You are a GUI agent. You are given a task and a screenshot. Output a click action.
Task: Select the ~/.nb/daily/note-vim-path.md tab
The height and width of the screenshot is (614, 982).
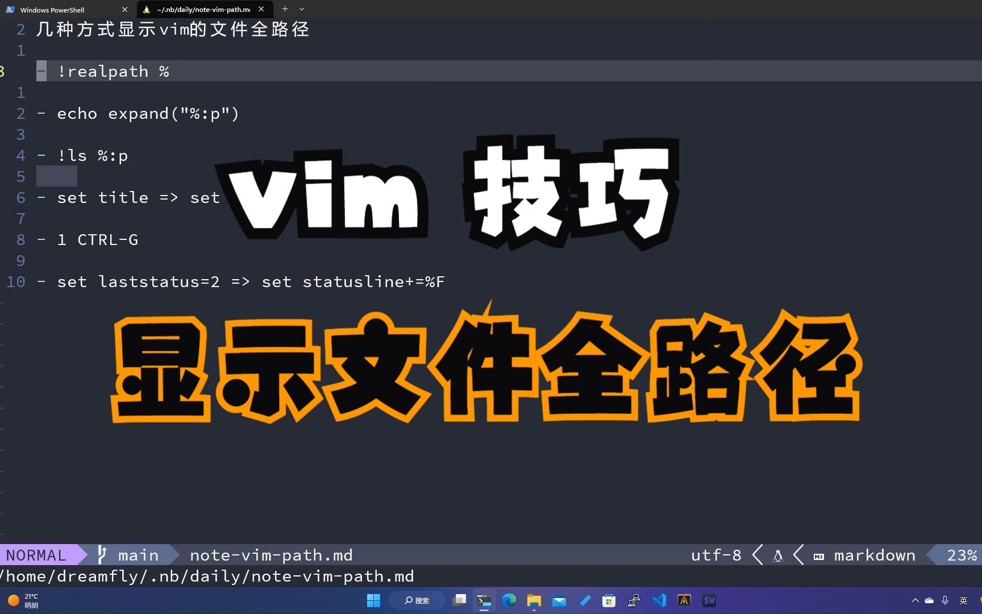(203, 9)
